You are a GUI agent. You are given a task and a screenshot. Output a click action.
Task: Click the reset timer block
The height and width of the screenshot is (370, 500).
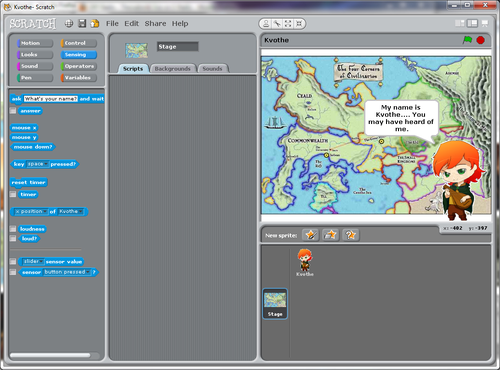click(x=28, y=182)
